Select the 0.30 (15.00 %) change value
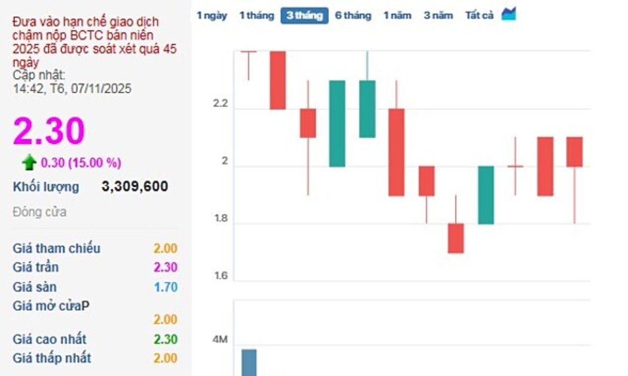Screen dimensions: 628x376 tap(81, 162)
